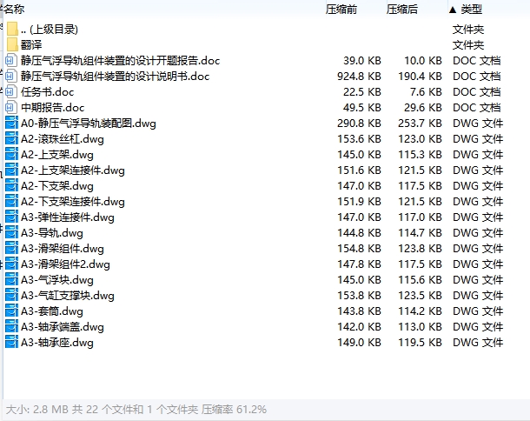Toggle sort on the 类型 column header
This screenshot has height=421, width=530.
472,10
